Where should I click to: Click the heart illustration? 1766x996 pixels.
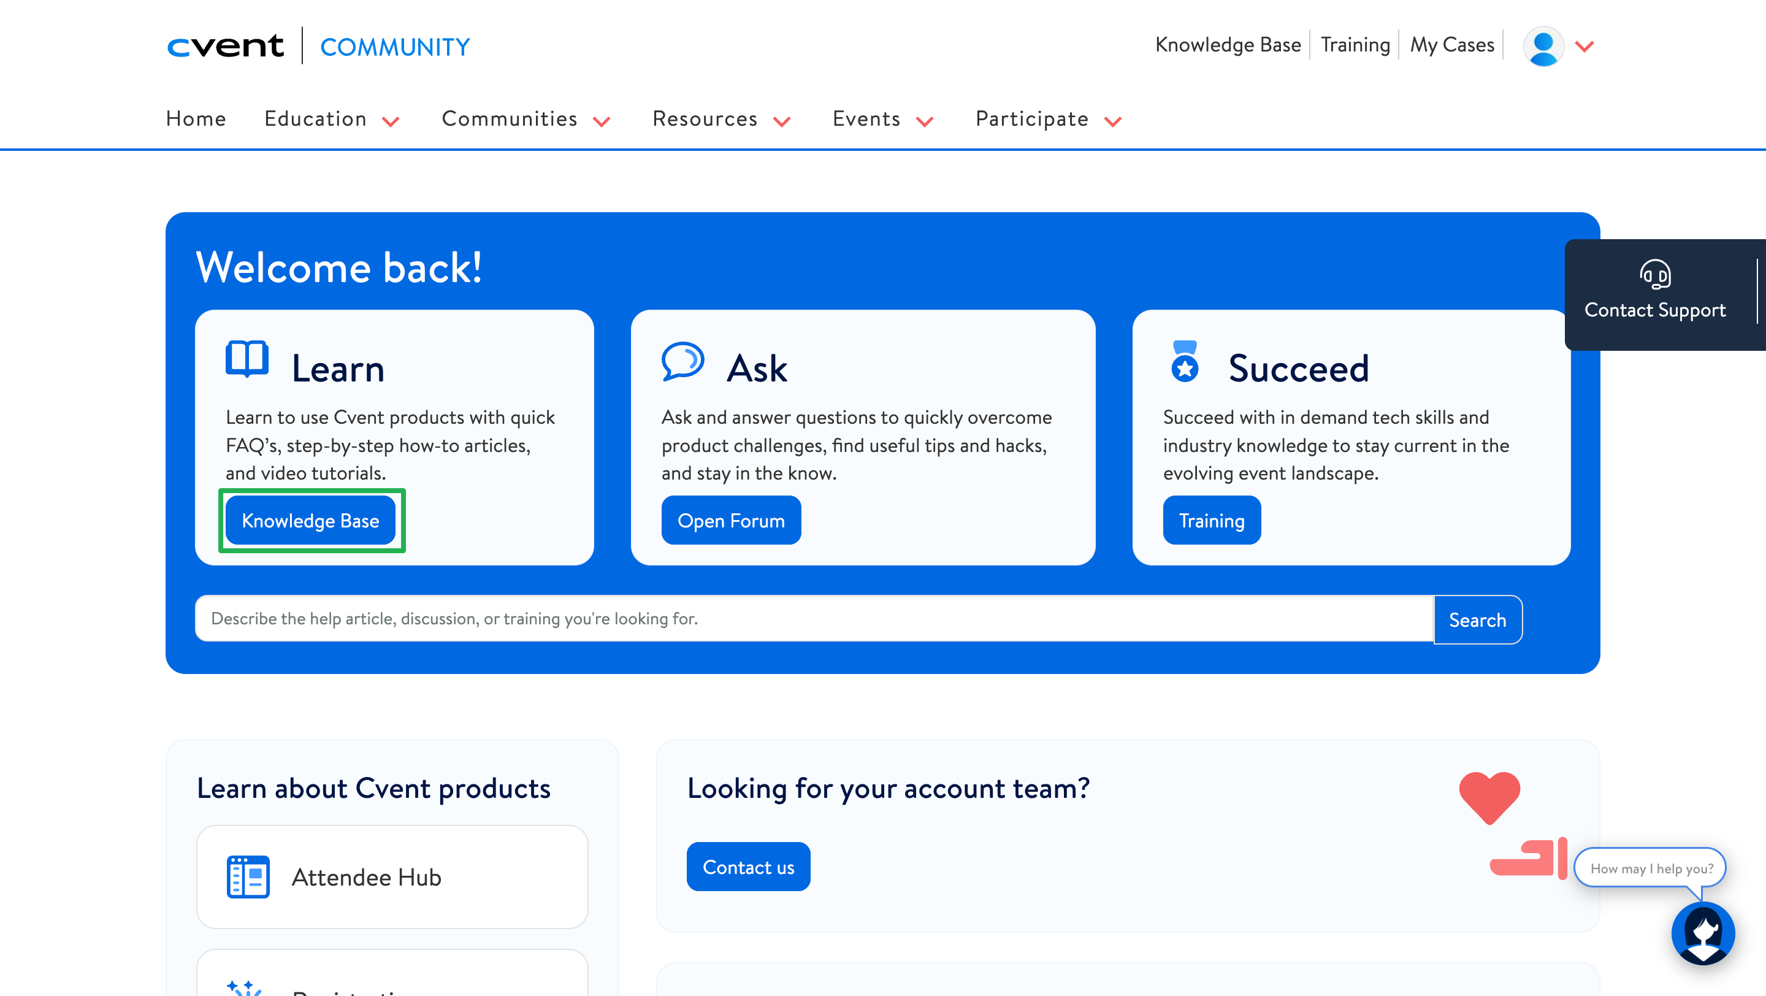pyautogui.click(x=1489, y=797)
